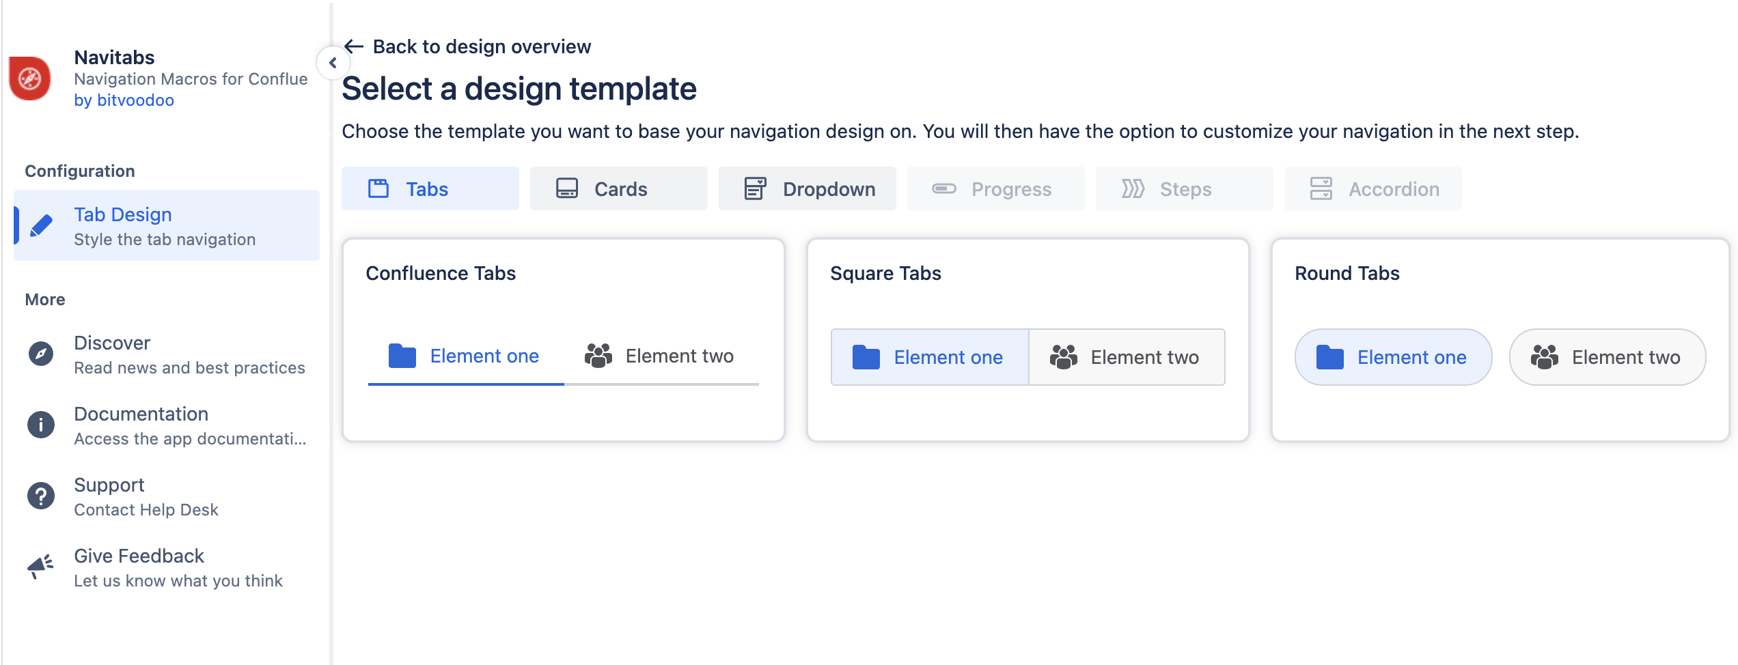This screenshot has height=665, width=1738.
Task: Click the folder icon in Confluence Tabs preview
Action: (x=402, y=356)
